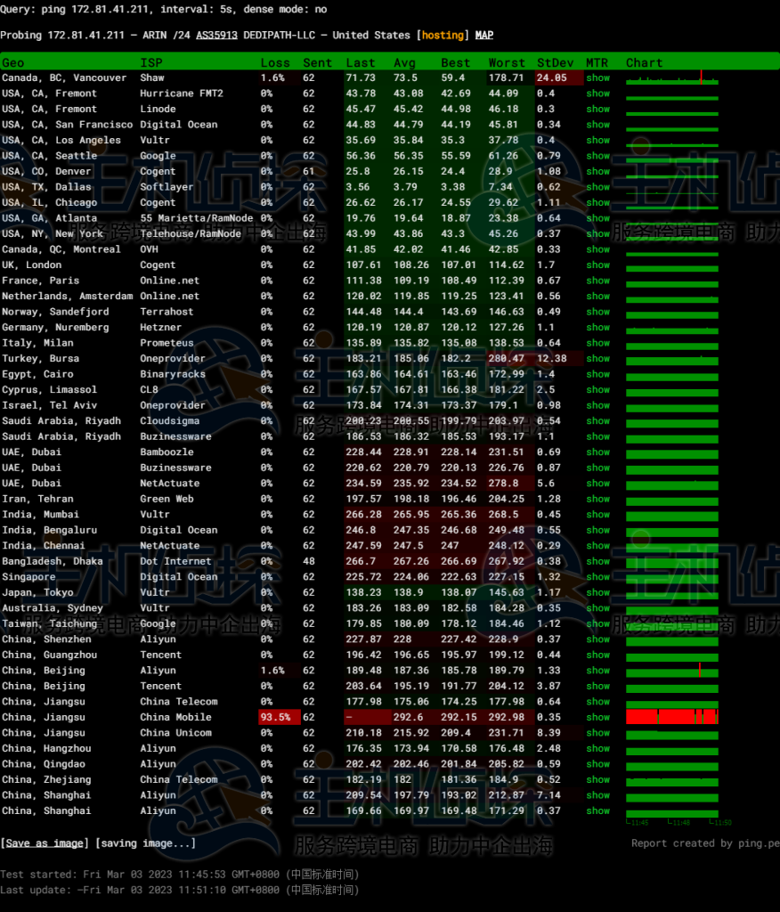
Task: Click the red chart for China Mobile Jiangsu
Action: 671,717
